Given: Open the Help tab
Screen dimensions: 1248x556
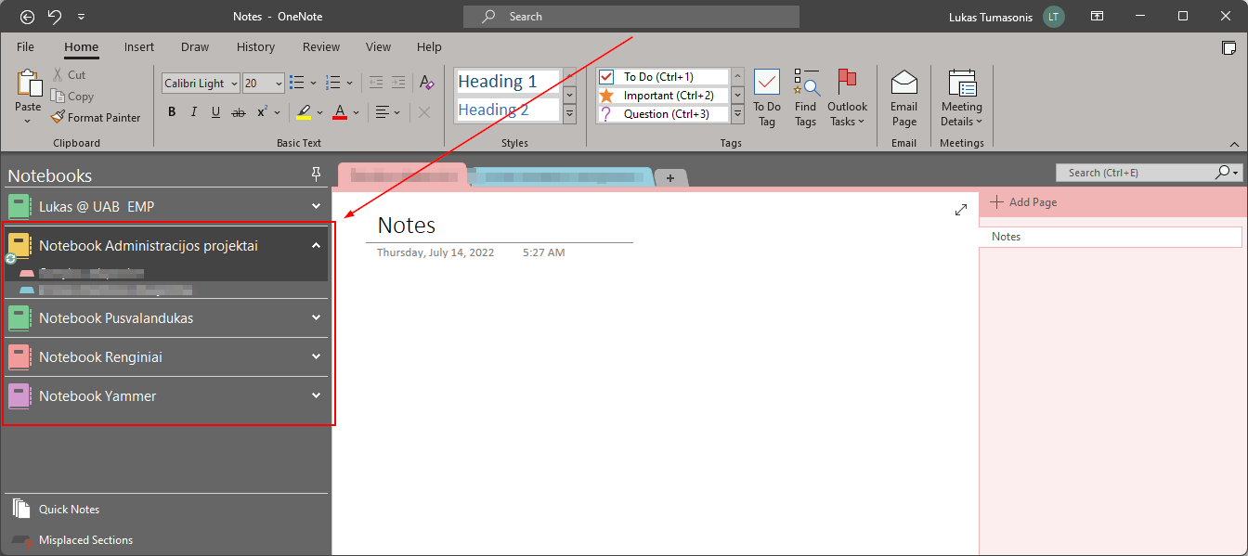Looking at the screenshot, I should (x=429, y=46).
